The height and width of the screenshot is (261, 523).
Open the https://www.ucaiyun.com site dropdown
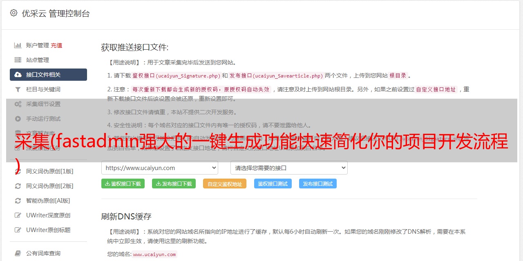pyautogui.click(x=160, y=168)
